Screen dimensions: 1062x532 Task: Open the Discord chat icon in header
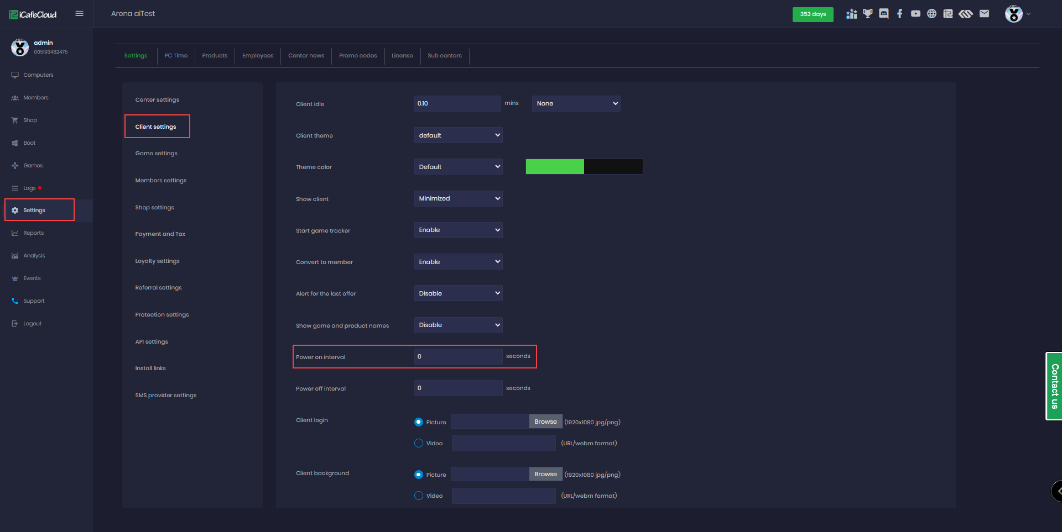tap(884, 14)
